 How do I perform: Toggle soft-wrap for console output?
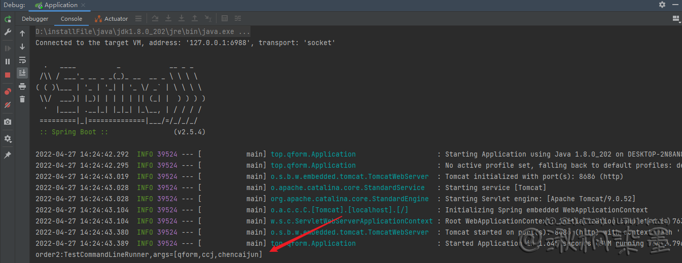coord(22,60)
